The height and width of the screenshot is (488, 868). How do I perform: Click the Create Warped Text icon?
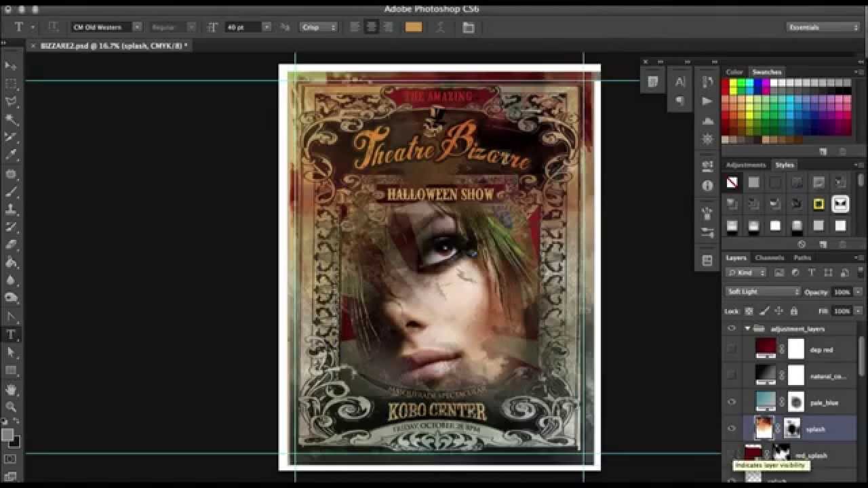[441, 27]
